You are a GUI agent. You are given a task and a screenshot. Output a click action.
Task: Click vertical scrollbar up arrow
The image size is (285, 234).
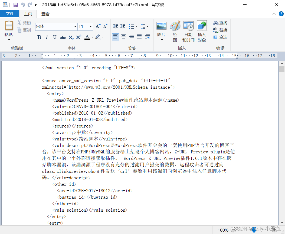click(x=282, y=64)
